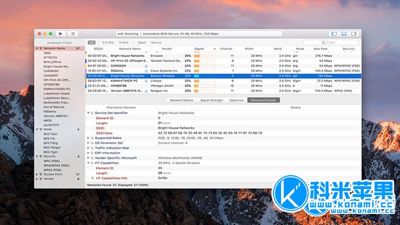
Task: Expand the DS Parameter Set element
Action: [x=88, y=143]
